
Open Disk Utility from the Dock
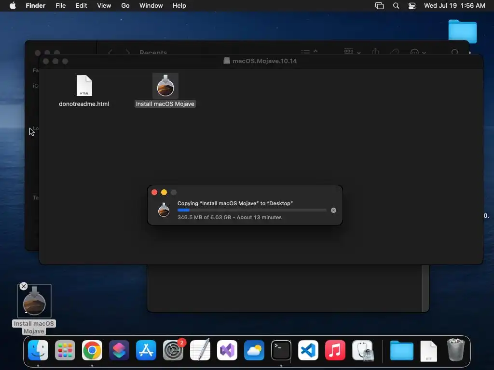(363, 350)
